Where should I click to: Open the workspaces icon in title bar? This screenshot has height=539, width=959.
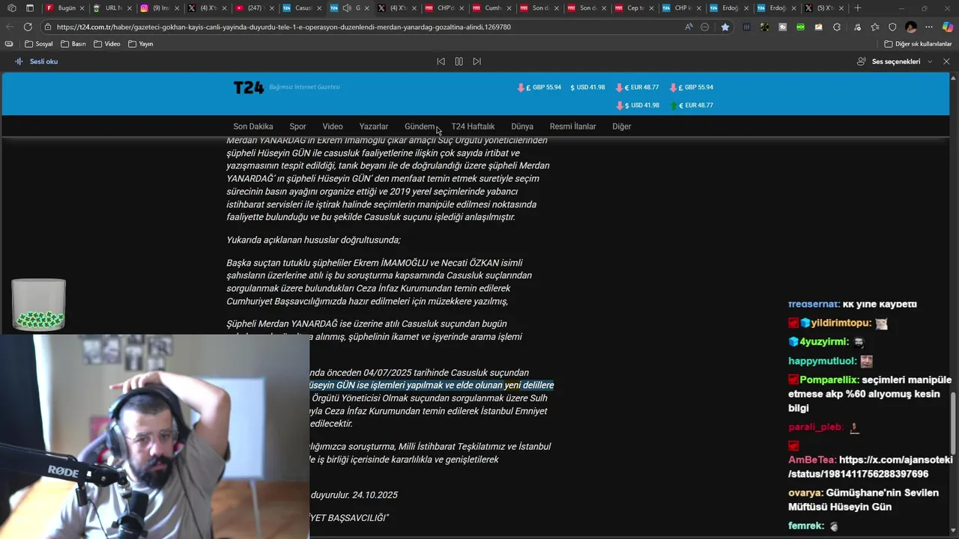coord(11,8)
